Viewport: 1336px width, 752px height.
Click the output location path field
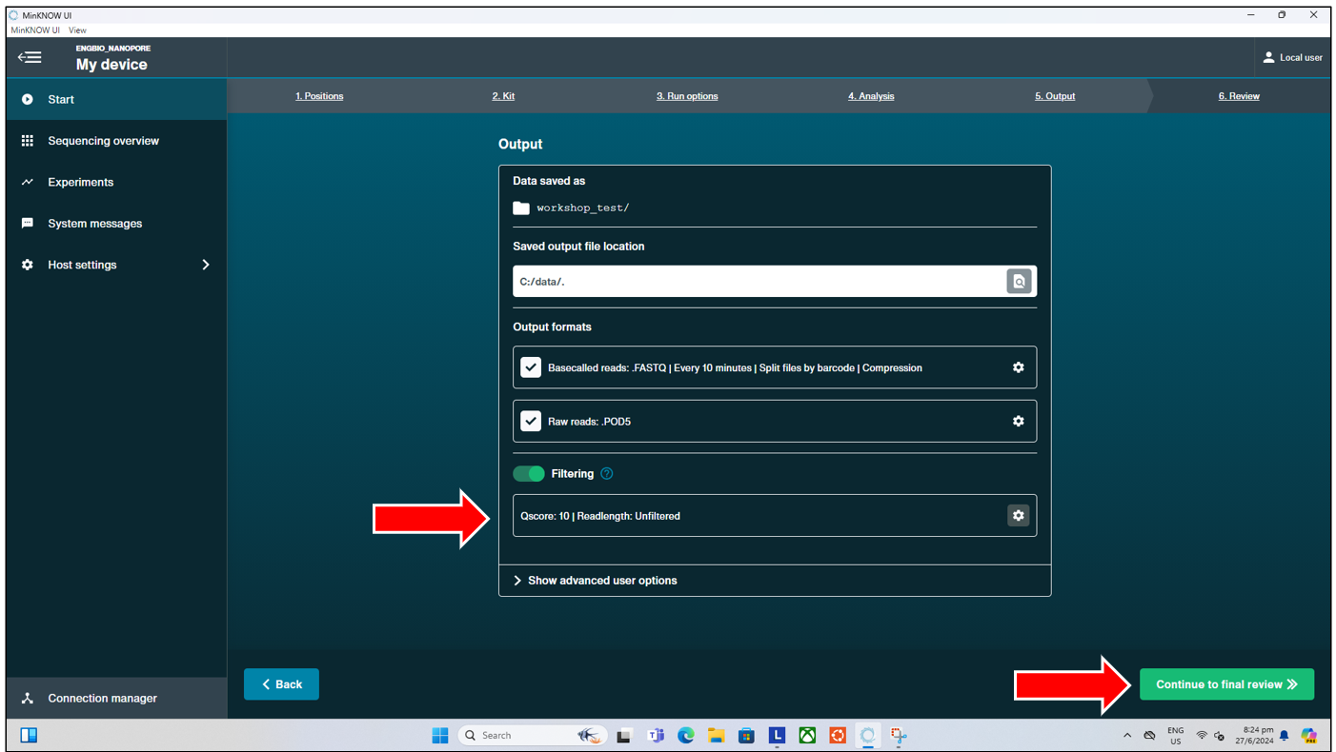(759, 282)
